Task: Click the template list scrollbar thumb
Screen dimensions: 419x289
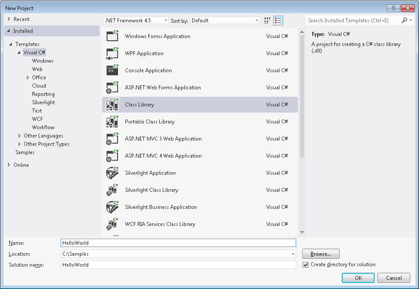Action: [302, 96]
